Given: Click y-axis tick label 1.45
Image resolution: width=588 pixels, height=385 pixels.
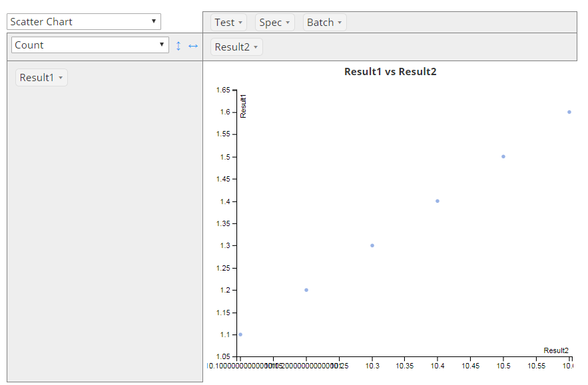Looking at the screenshot, I should click(223, 179).
